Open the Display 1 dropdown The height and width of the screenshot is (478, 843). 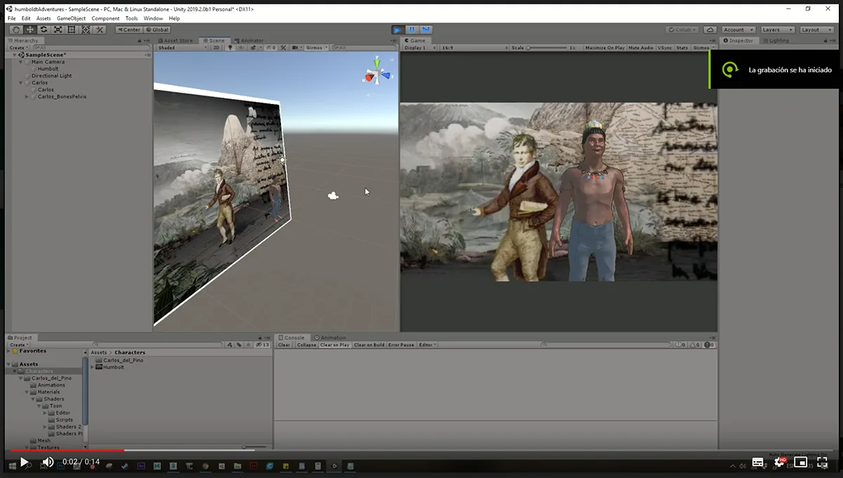point(420,48)
